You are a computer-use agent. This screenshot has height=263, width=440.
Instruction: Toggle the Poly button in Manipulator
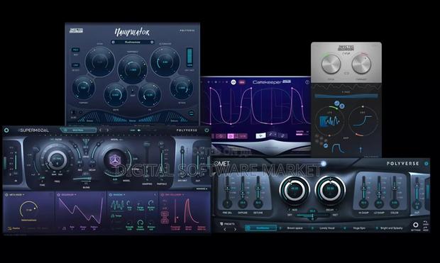pos(75,50)
